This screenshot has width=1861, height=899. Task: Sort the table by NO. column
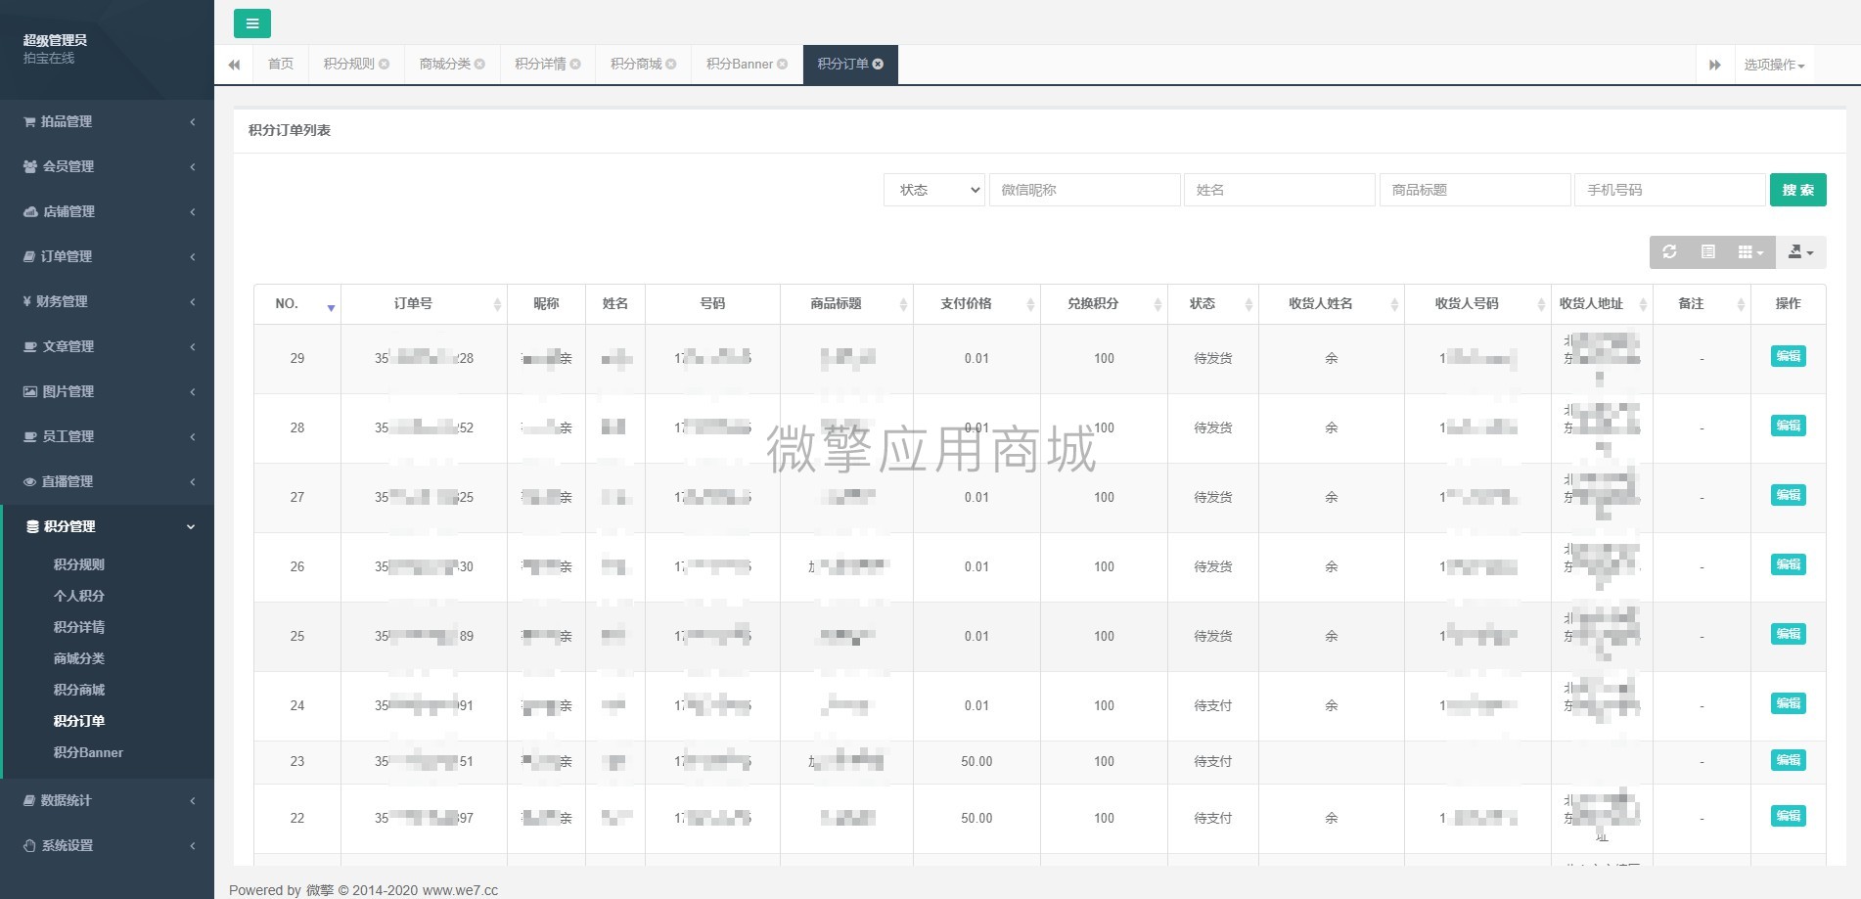[x=297, y=304]
